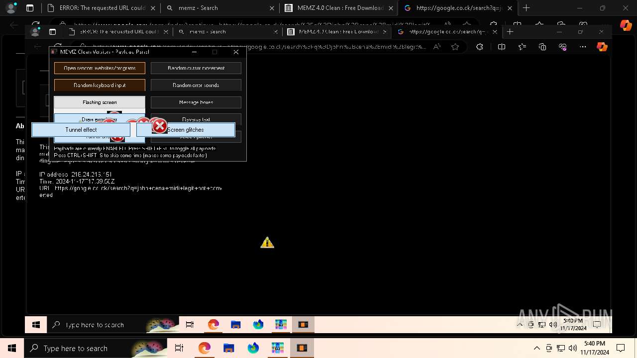This screenshot has width=637, height=358.
Task: Click the front red error icon on Screen glitches
Action: (x=159, y=126)
